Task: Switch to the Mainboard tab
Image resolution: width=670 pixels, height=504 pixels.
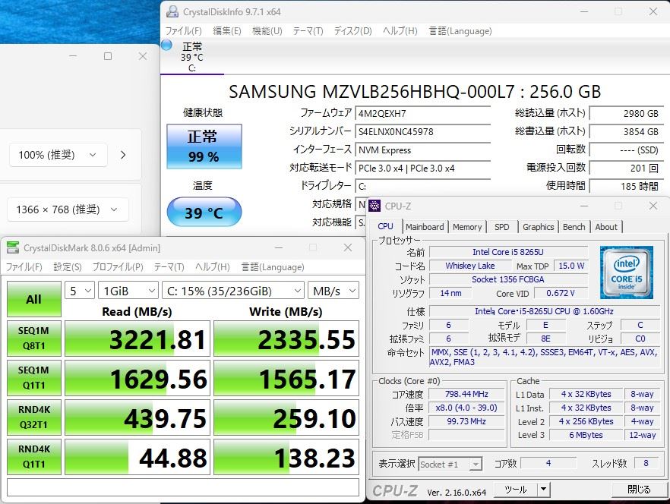Action: (x=425, y=227)
